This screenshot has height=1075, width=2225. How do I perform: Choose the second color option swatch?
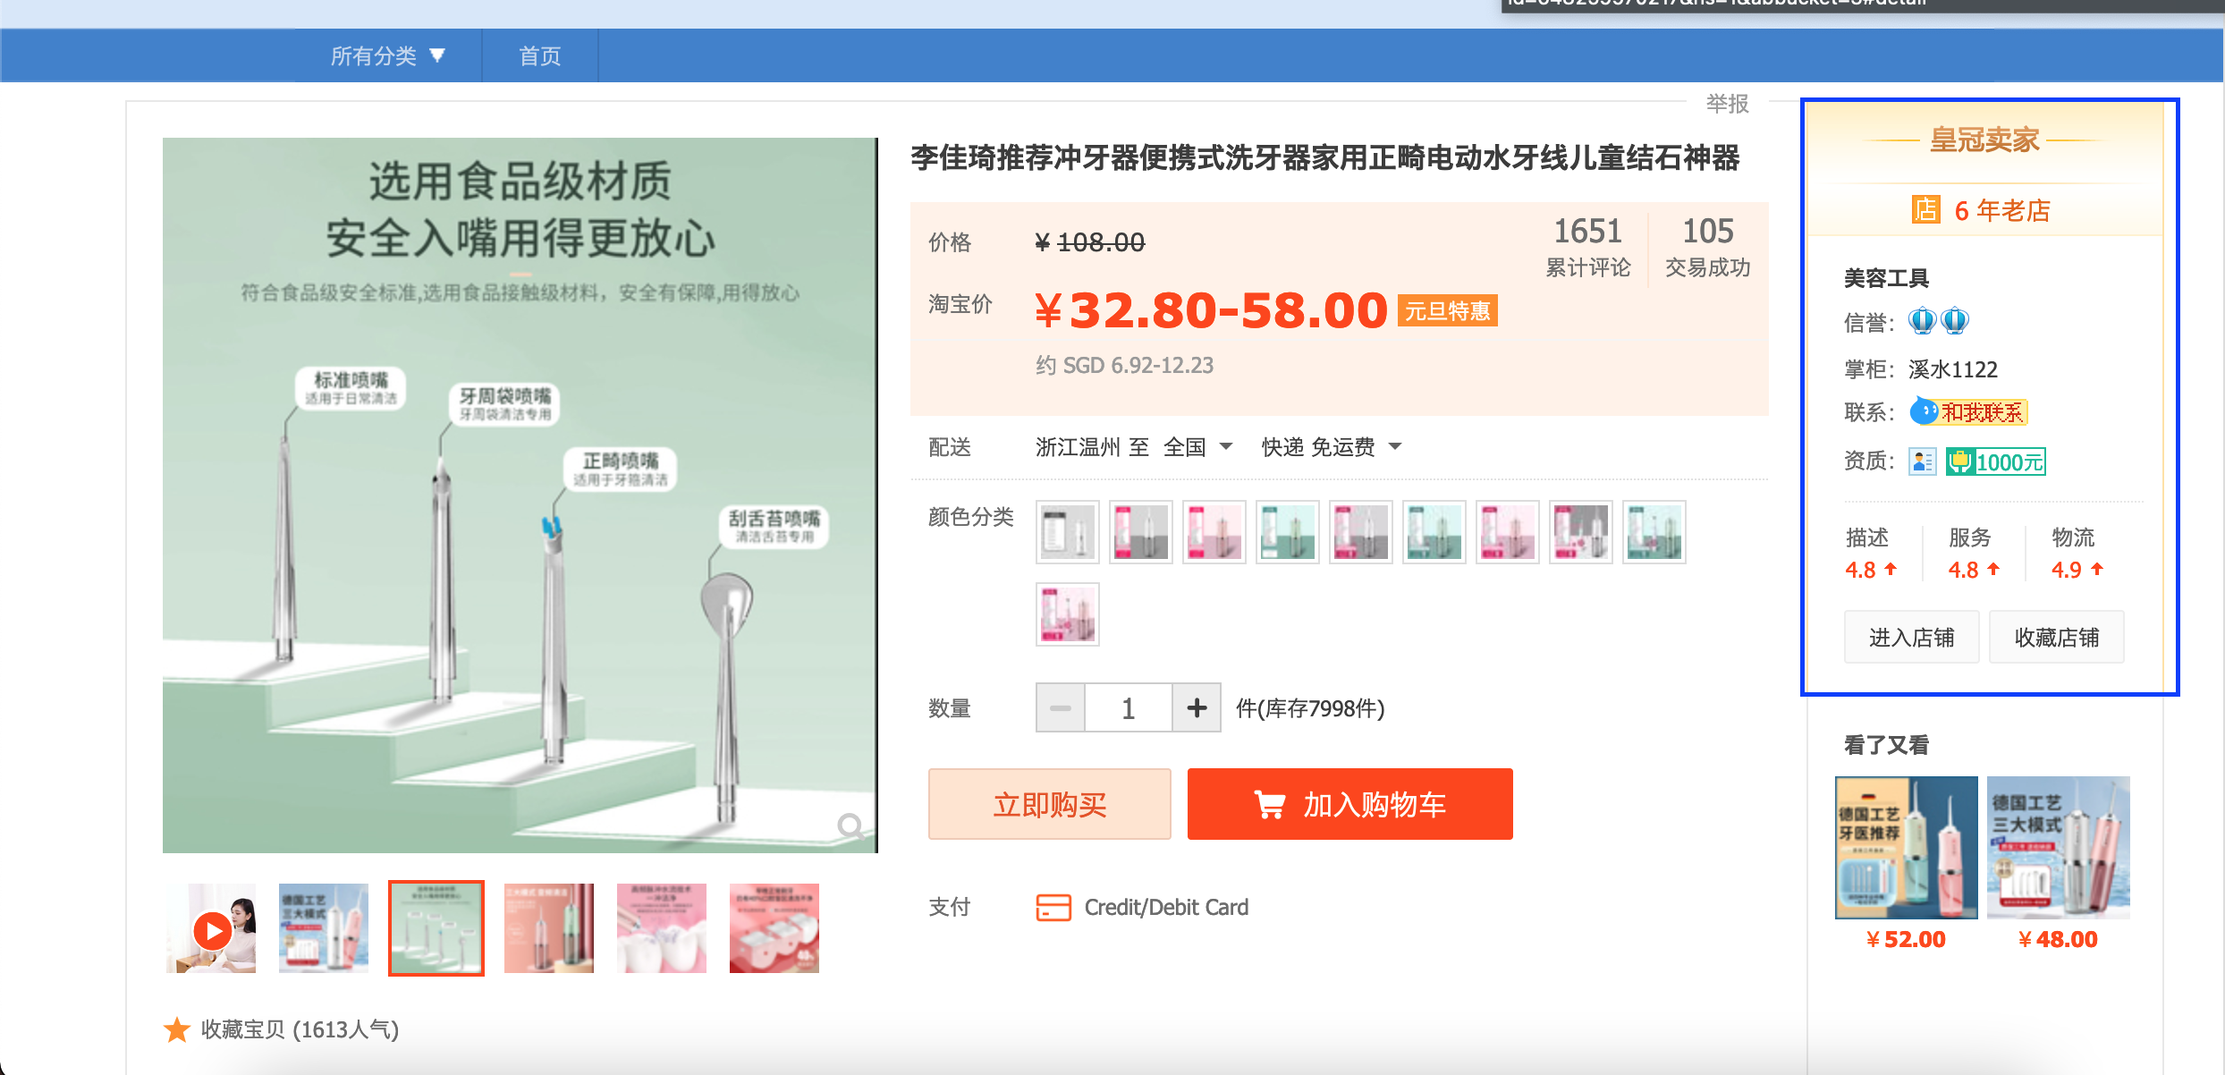[1141, 532]
